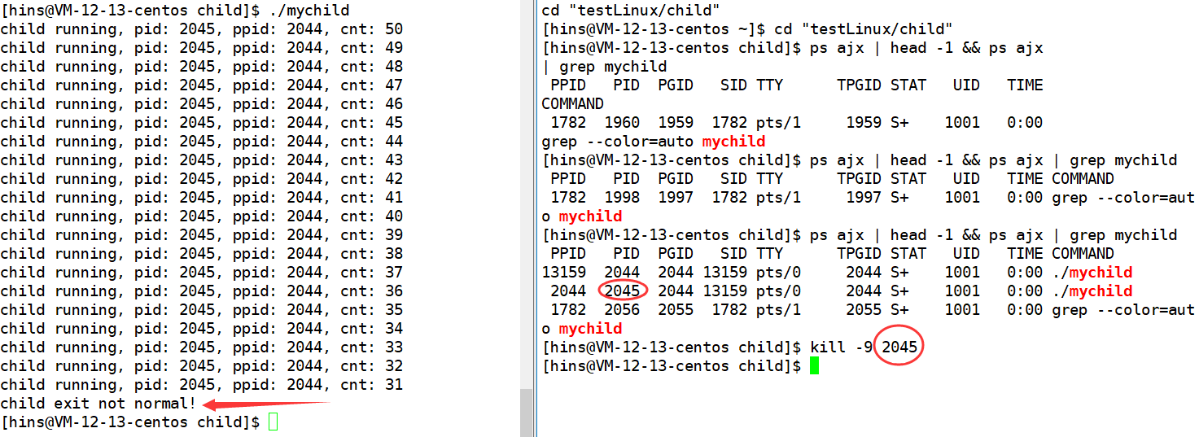1199x437 pixels.
Task: Click the output line ending 'cnt: 48'
Action: (202, 67)
